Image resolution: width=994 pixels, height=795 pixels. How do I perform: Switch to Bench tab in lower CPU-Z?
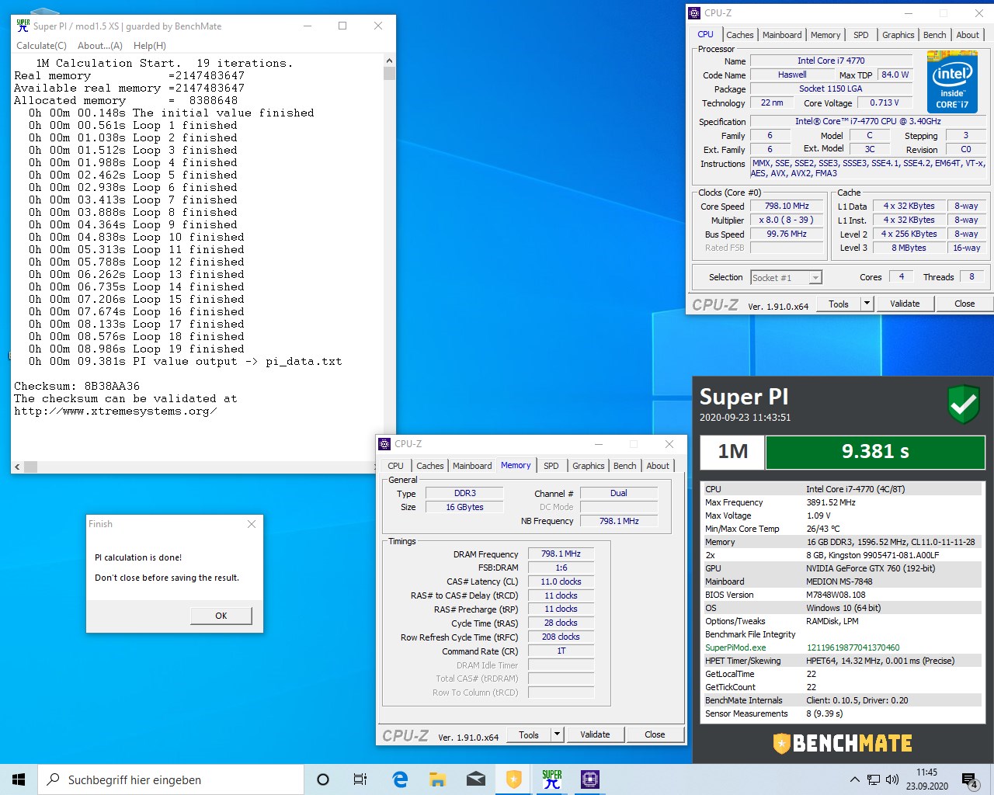pyautogui.click(x=625, y=466)
